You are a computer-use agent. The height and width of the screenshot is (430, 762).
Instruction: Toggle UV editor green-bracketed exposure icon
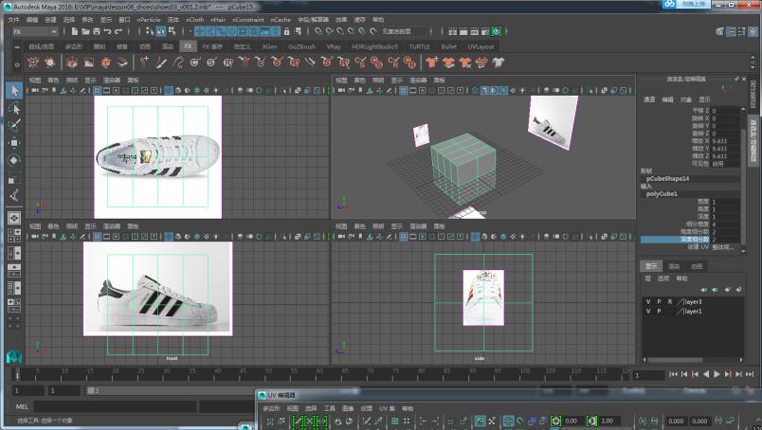tap(555, 421)
